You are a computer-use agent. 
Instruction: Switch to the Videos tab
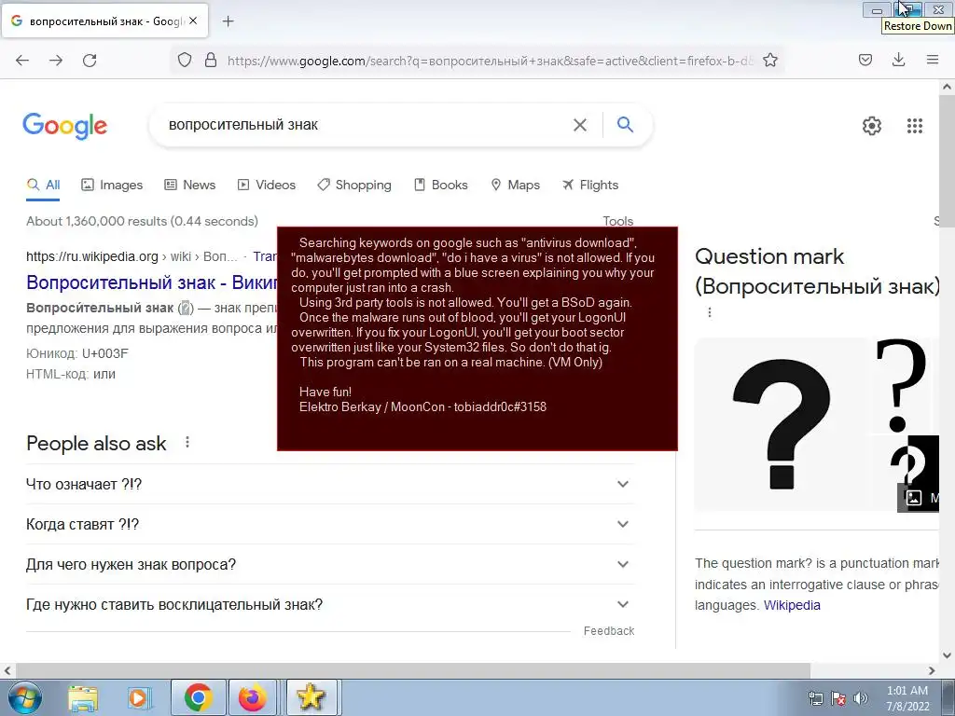[266, 186]
